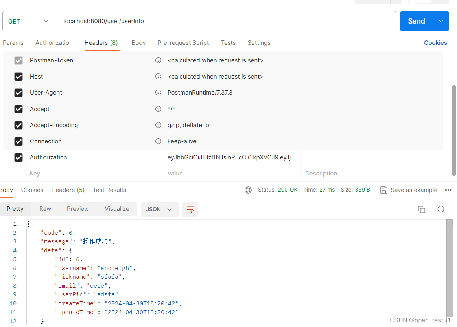Screen dimensions: 457x327
Task: Open the globe network info icon
Action: pos(248,190)
